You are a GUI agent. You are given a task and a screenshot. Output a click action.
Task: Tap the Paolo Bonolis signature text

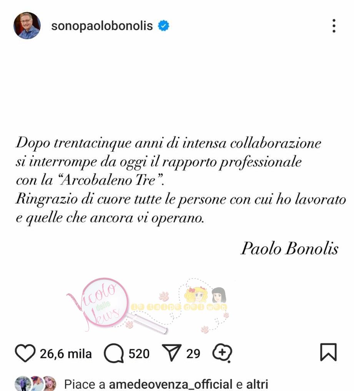(x=289, y=248)
